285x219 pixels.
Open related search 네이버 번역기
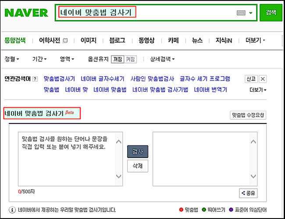(x=210, y=90)
